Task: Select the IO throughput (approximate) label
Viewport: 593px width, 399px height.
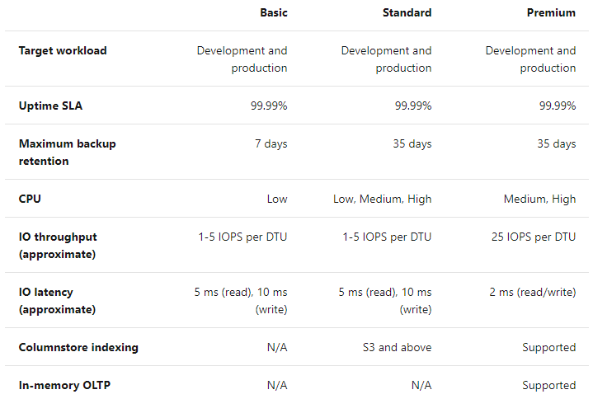Action: 58,245
